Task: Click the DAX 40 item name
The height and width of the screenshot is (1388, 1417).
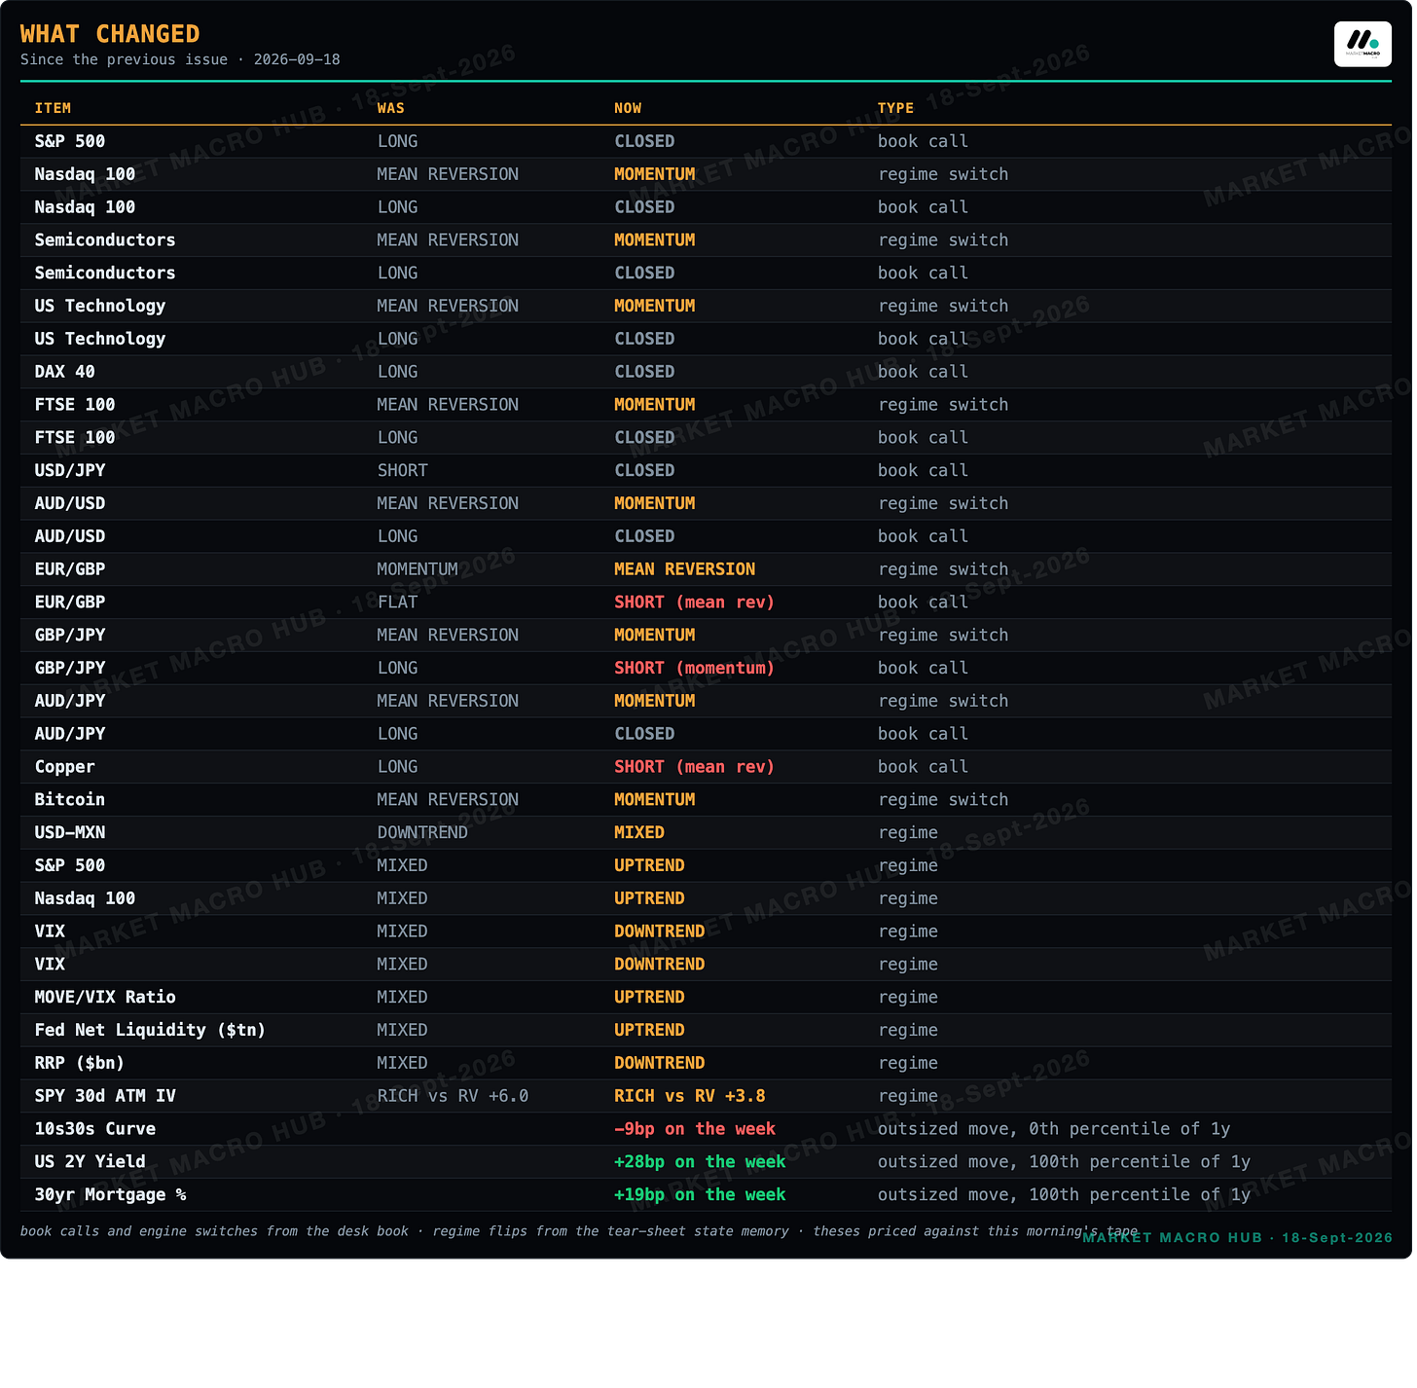Action: 65,372
